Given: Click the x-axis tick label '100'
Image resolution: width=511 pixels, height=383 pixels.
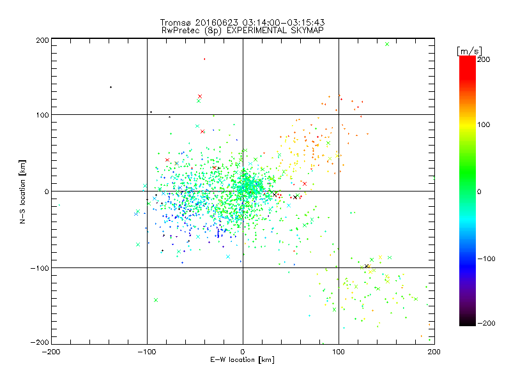Looking at the screenshot, I should pos(339,352).
